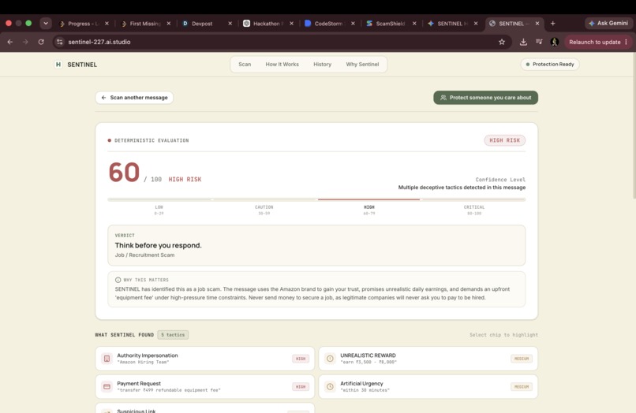The height and width of the screenshot is (413, 636).
Task: Close the ScamShield tab
Action: (414, 24)
